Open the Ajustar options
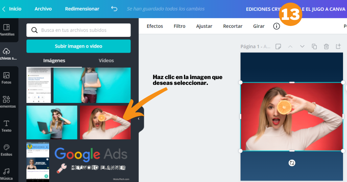The width and height of the screenshot is (347, 182). pos(204,26)
